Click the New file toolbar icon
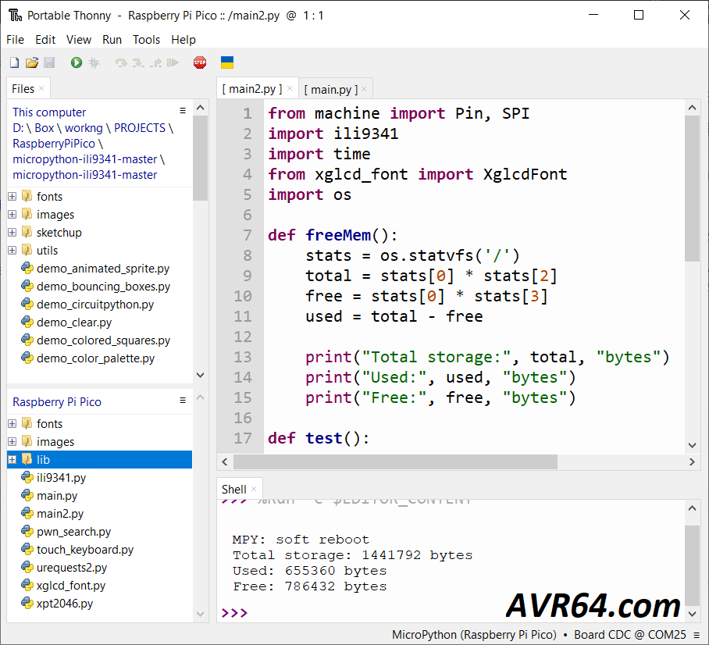709x645 pixels. (x=14, y=62)
